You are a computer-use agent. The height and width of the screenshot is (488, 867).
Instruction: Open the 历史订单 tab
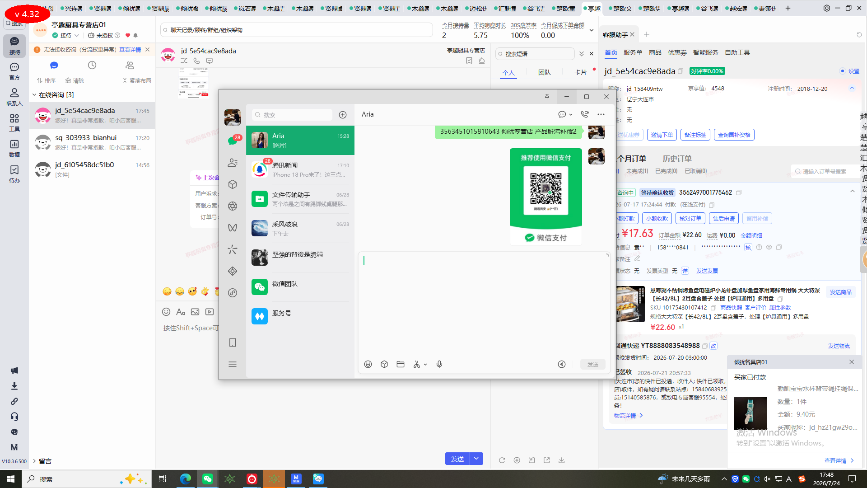(677, 159)
